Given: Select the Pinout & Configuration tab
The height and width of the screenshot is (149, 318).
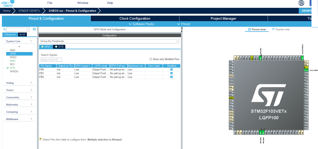Looking at the screenshot, I should [x=46, y=19].
